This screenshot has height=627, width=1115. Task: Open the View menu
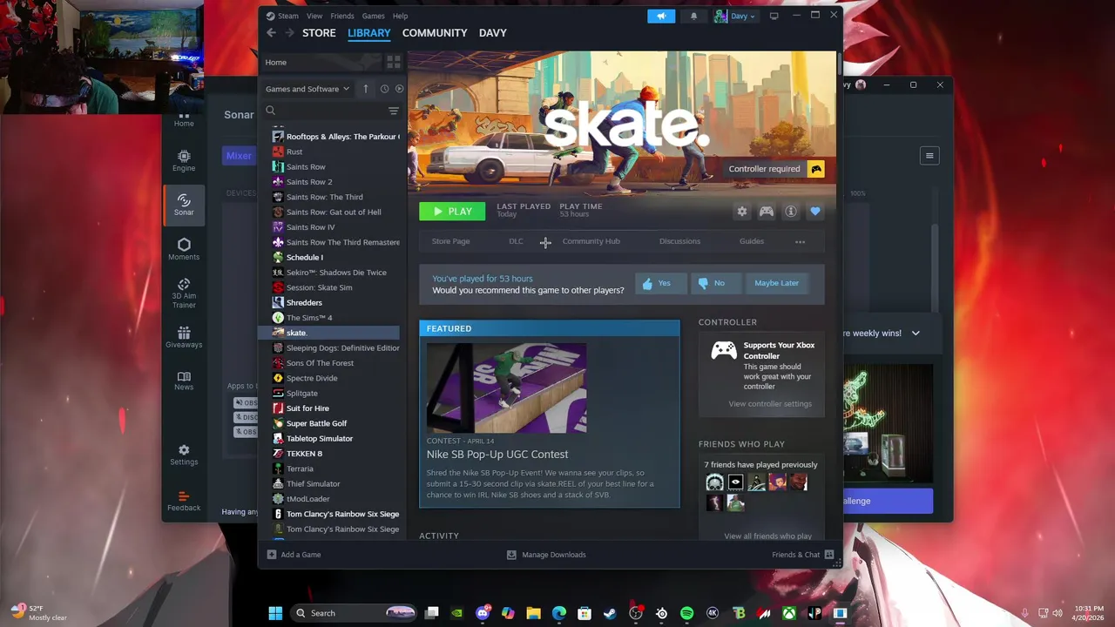pos(314,16)
